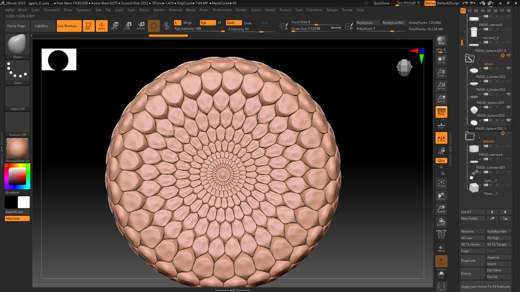The width and height of the screenshot is (520, 292).
Task: Activate the Scale gizmo tool
Action: [x=128, y=26]
